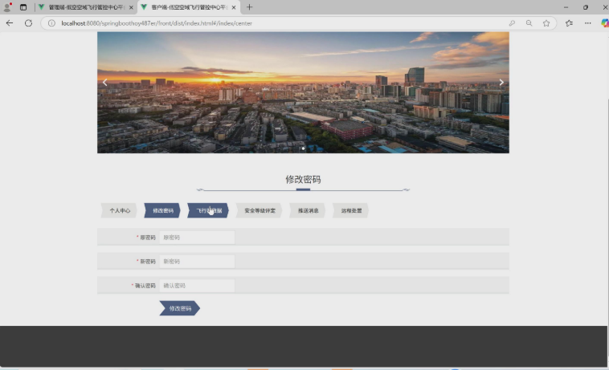Open the saved password key icon

point(512,23)
